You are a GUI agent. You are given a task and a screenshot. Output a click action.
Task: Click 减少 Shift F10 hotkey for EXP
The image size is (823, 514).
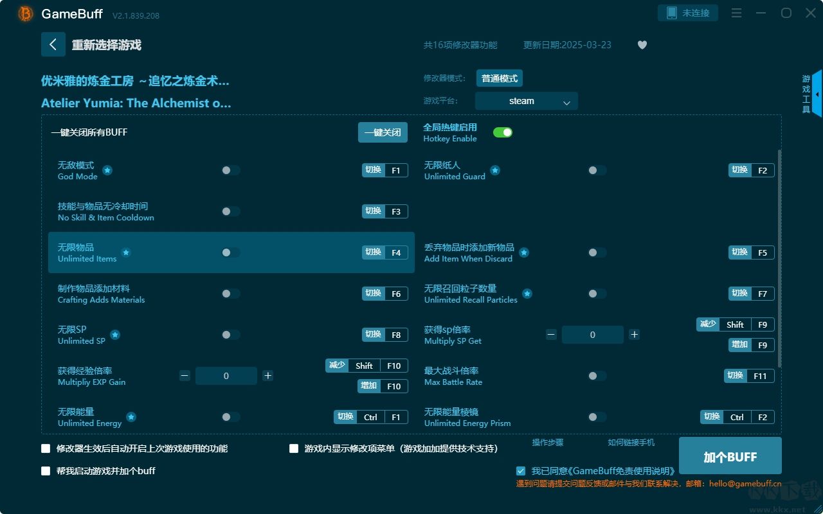click(366, 366)
